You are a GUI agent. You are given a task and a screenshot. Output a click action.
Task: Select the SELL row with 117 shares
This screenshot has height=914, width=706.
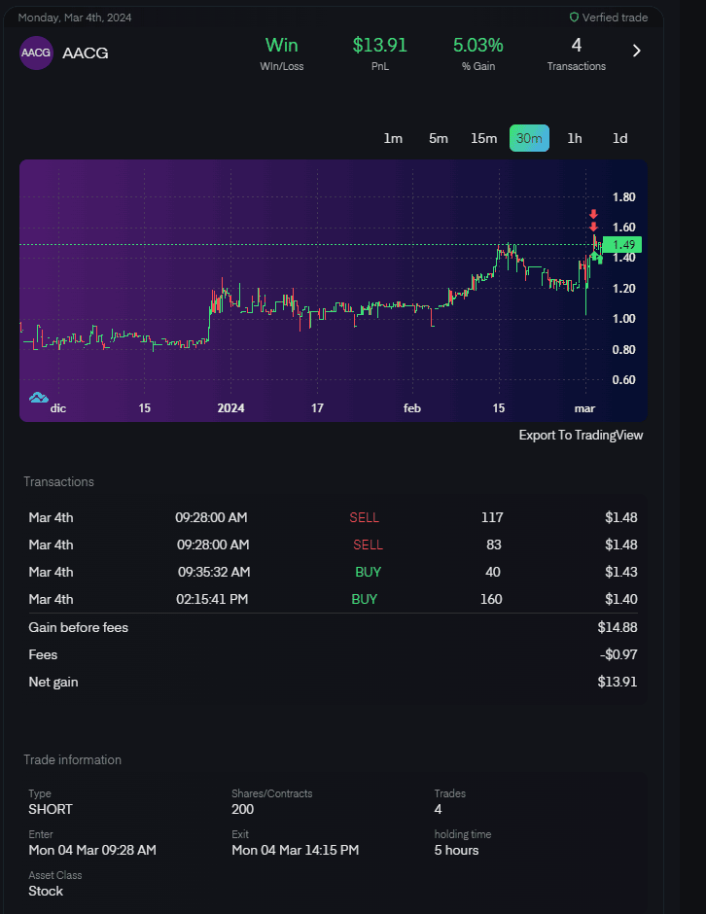(x=333, y=517)
